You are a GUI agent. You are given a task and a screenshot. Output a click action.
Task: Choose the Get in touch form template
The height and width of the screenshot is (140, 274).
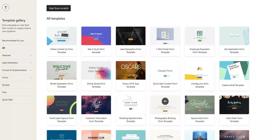coord(96,36)
